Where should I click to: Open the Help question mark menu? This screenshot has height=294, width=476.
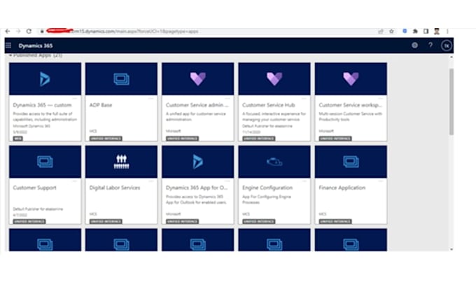point(430,45)
